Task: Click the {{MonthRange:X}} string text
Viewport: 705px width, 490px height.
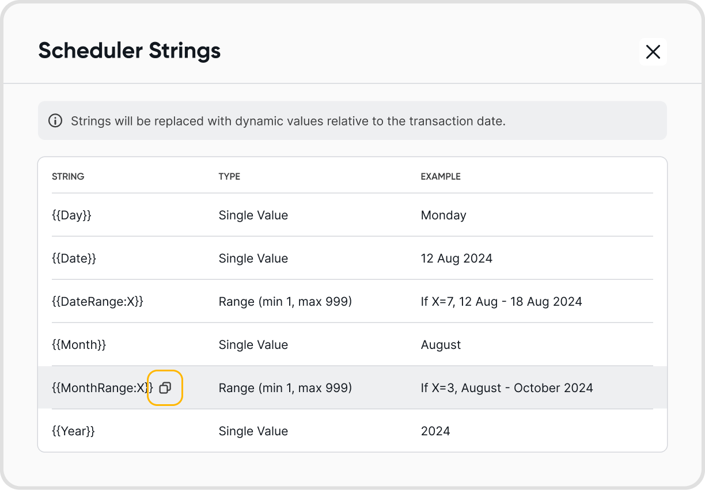Action: pos(102,388)
